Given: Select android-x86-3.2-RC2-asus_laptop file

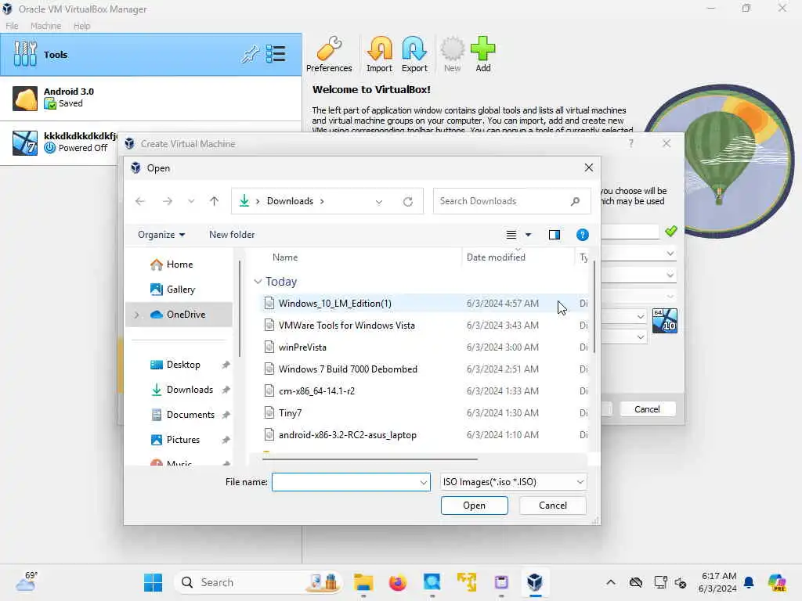Looking at the screenshot, I should click(x=424, y=435).
